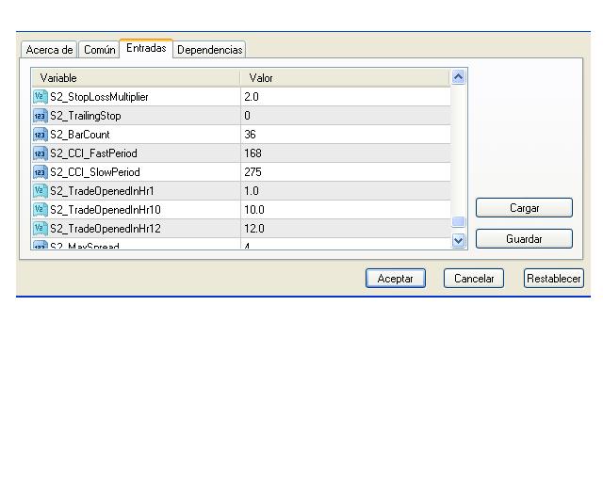Click the Guardar button
Image resolution: width=603 pixels, height=482 pixels.
(x=524, y=239)
